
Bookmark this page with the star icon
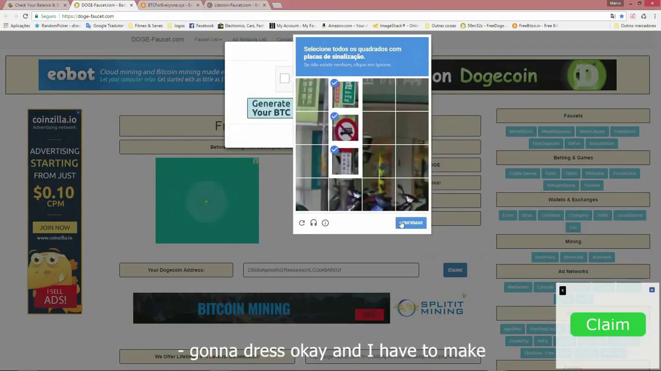[622, 16]
